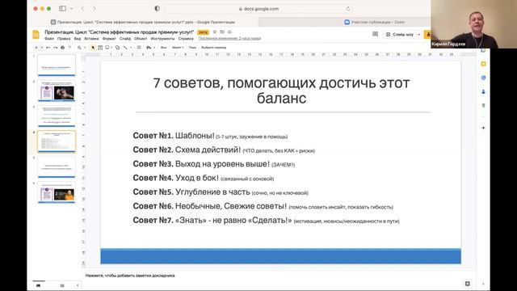517x291 pixels.
Task: Collapse the filmstrip panel arrow
Action: click(x=78, y=285)
